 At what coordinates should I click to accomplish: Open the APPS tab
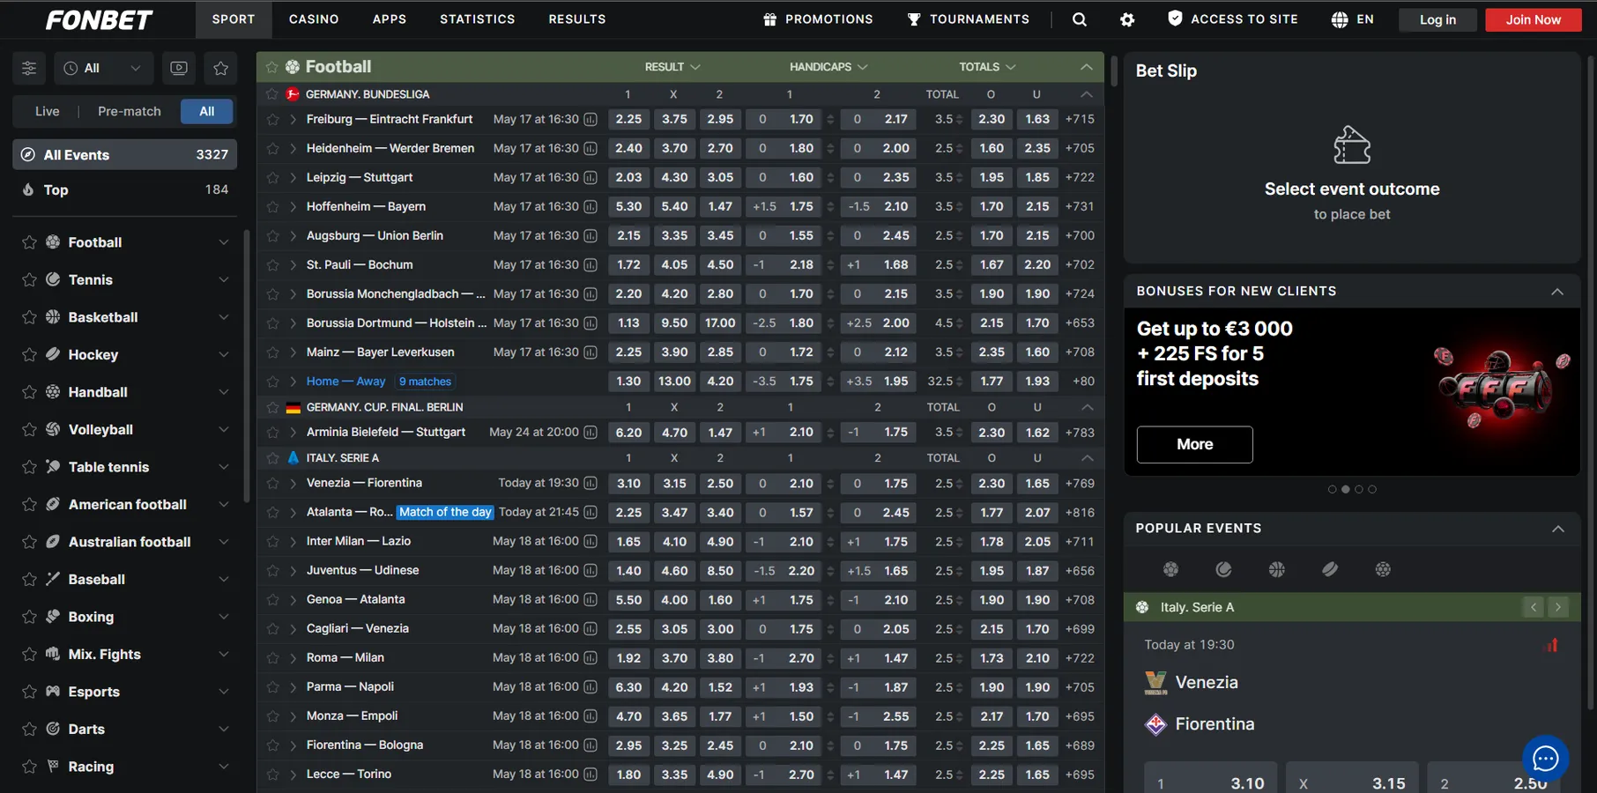(x=390, y=19)
